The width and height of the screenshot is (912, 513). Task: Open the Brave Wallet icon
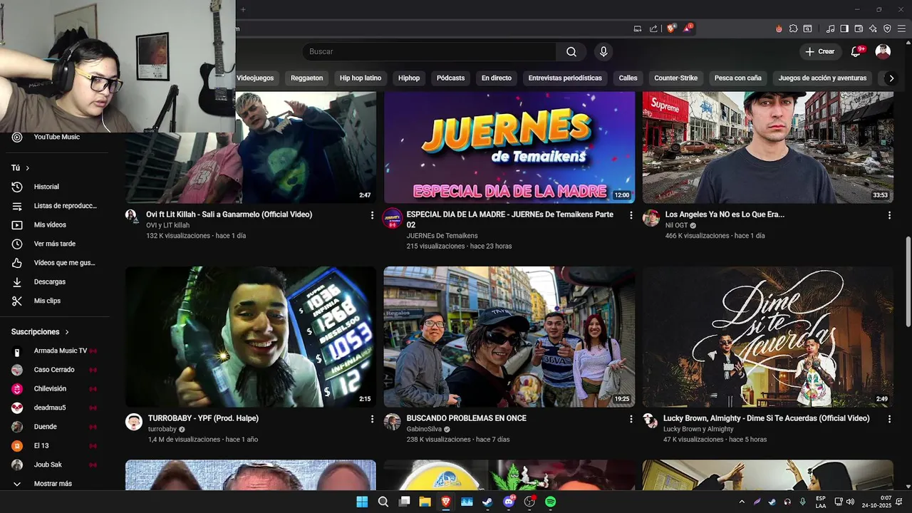click(859, 28)
